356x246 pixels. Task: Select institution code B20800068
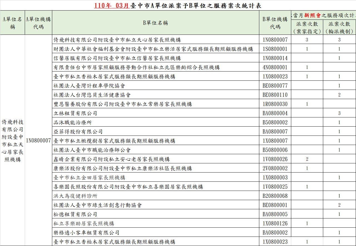(x=275, y=196)
